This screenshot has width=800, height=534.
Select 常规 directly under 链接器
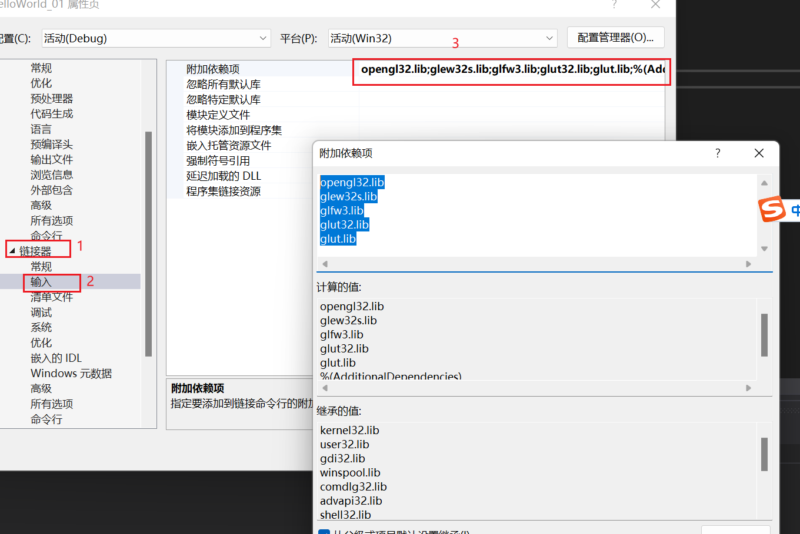[41, 266]
